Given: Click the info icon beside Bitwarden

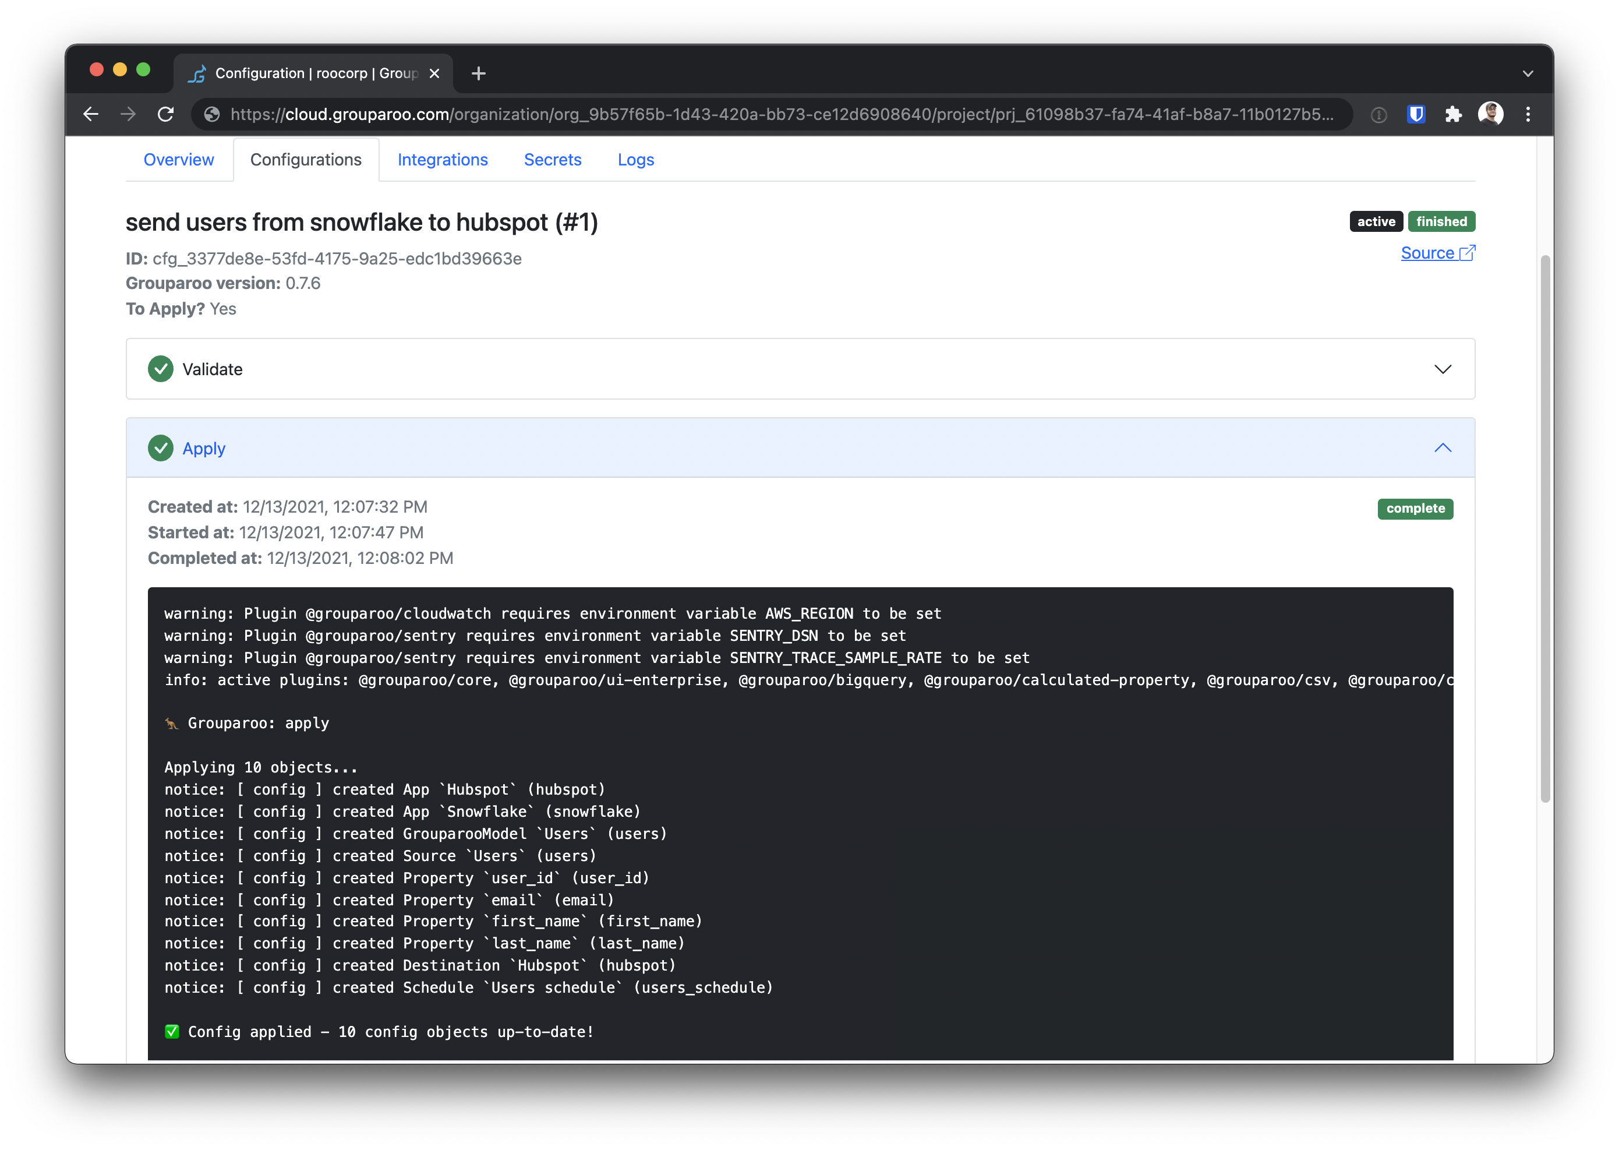Looking at the screenshot, I should (1378, 114).
